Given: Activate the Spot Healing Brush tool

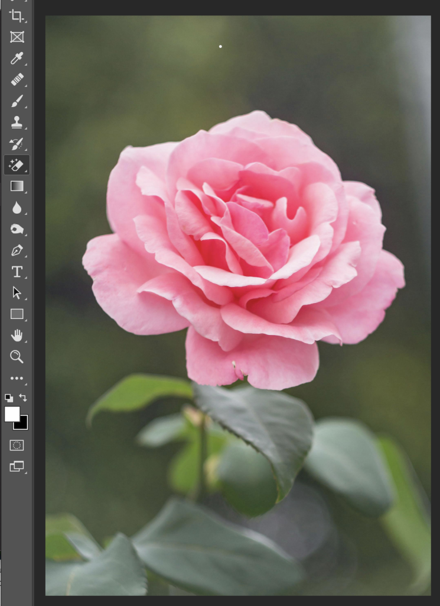Looking at the screenshot, I should click(x=17, y=79).
